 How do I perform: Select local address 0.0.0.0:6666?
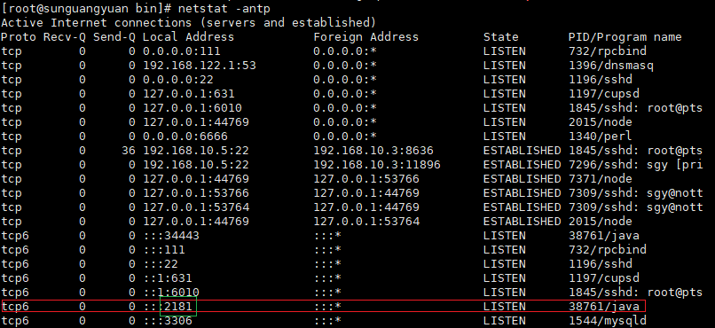pyautogui.click(x=185, y=136)
